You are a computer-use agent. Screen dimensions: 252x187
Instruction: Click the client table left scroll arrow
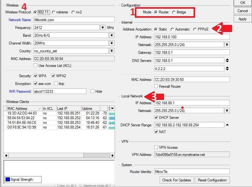[x=6, y=156]
